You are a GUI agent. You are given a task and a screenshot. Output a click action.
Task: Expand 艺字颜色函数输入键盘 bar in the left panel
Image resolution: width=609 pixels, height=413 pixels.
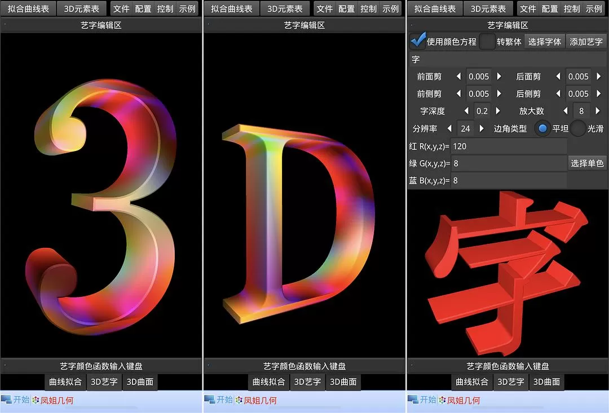pos(101,366)
